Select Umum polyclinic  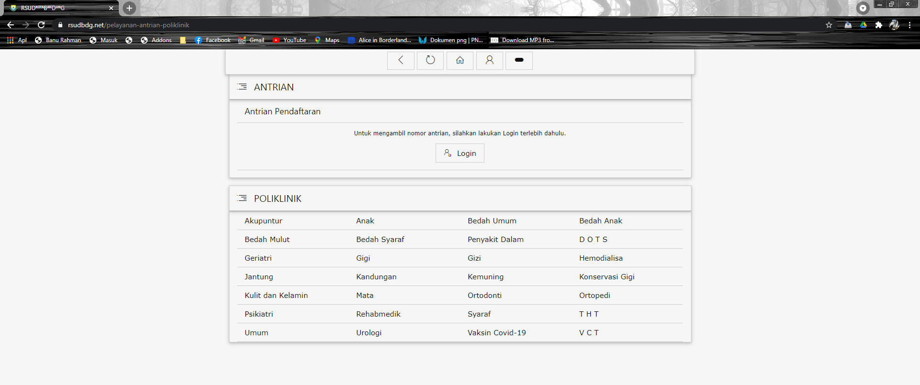point(256,333)
